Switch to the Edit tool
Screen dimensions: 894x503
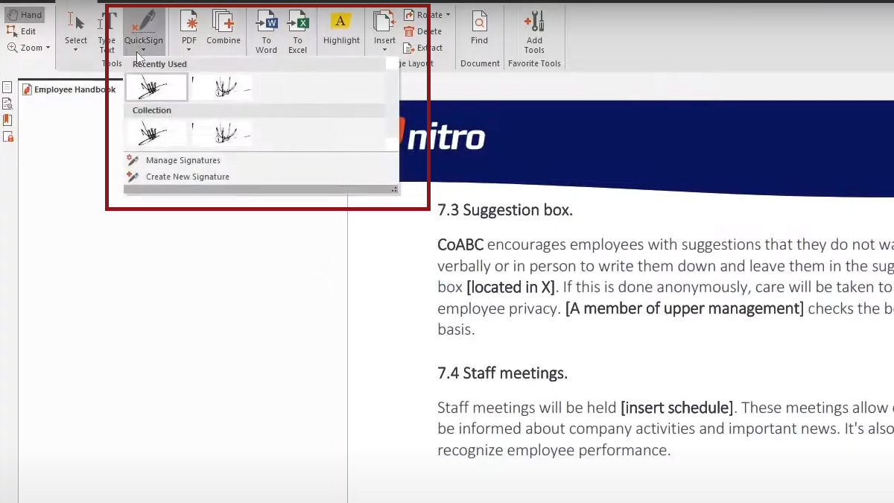pyautogui.click(x=22, y=31)
